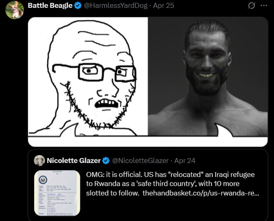The image size is (274, 221).
Task: Click the speech bubble strip below the meme
Action: 148,141
